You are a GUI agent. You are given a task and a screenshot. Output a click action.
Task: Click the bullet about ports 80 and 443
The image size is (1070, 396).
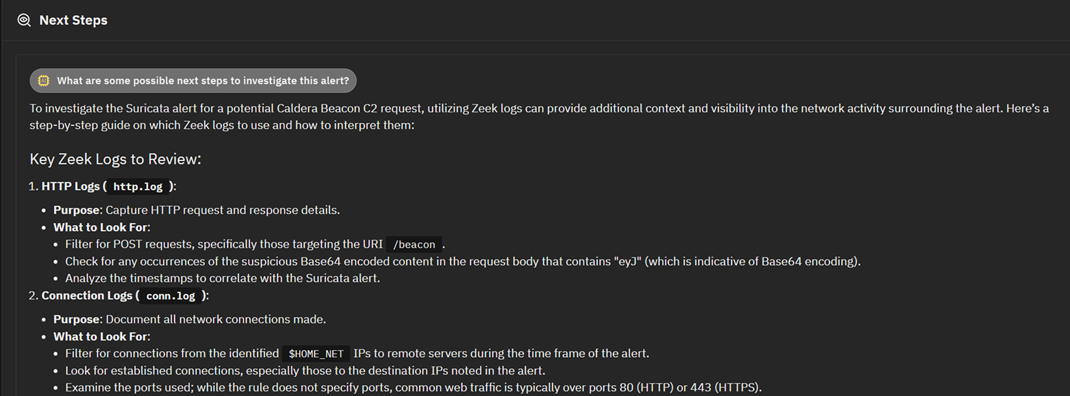pos(413,388)
